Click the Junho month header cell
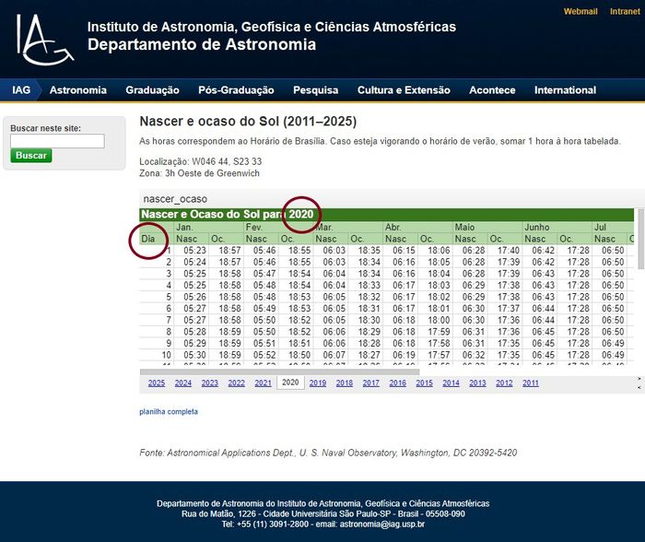Screen dimensions: 645x542 click(x=557, y=227)
